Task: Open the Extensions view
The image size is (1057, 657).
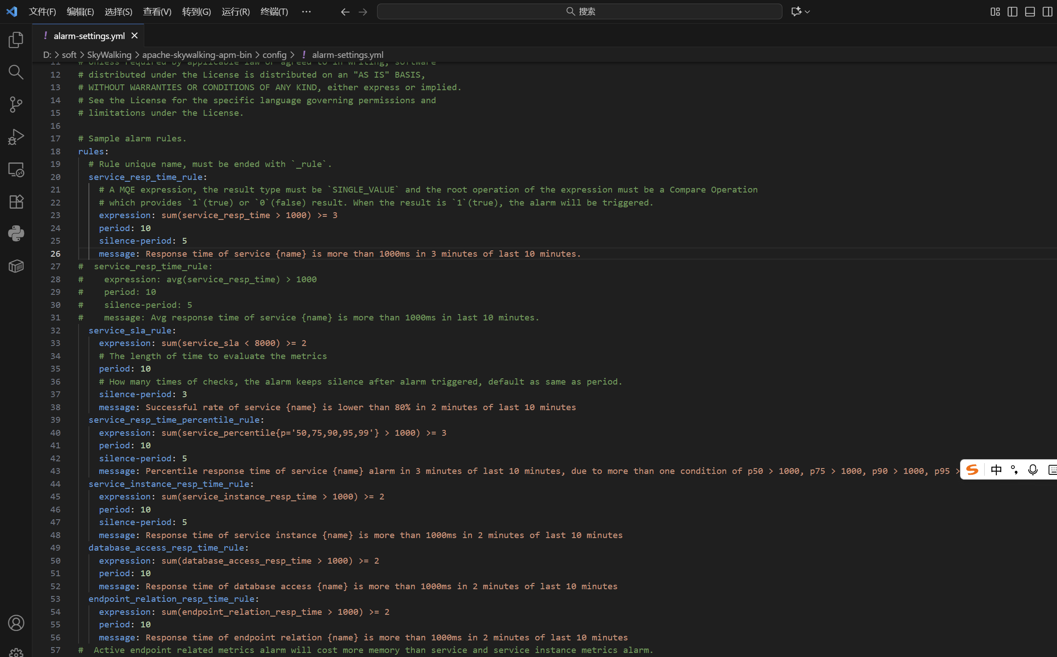Action: 16,202
